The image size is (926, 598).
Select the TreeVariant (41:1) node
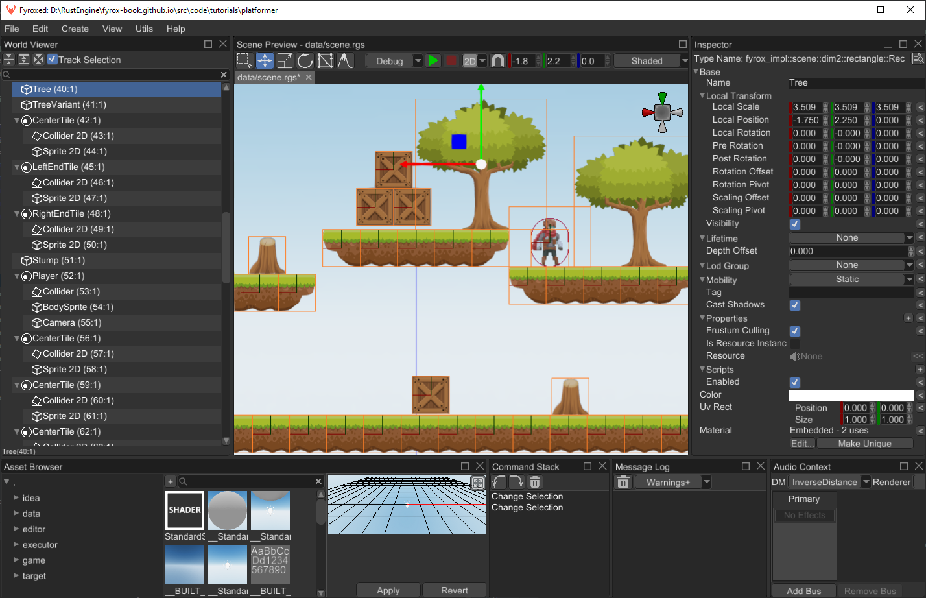tap(117, 104)
